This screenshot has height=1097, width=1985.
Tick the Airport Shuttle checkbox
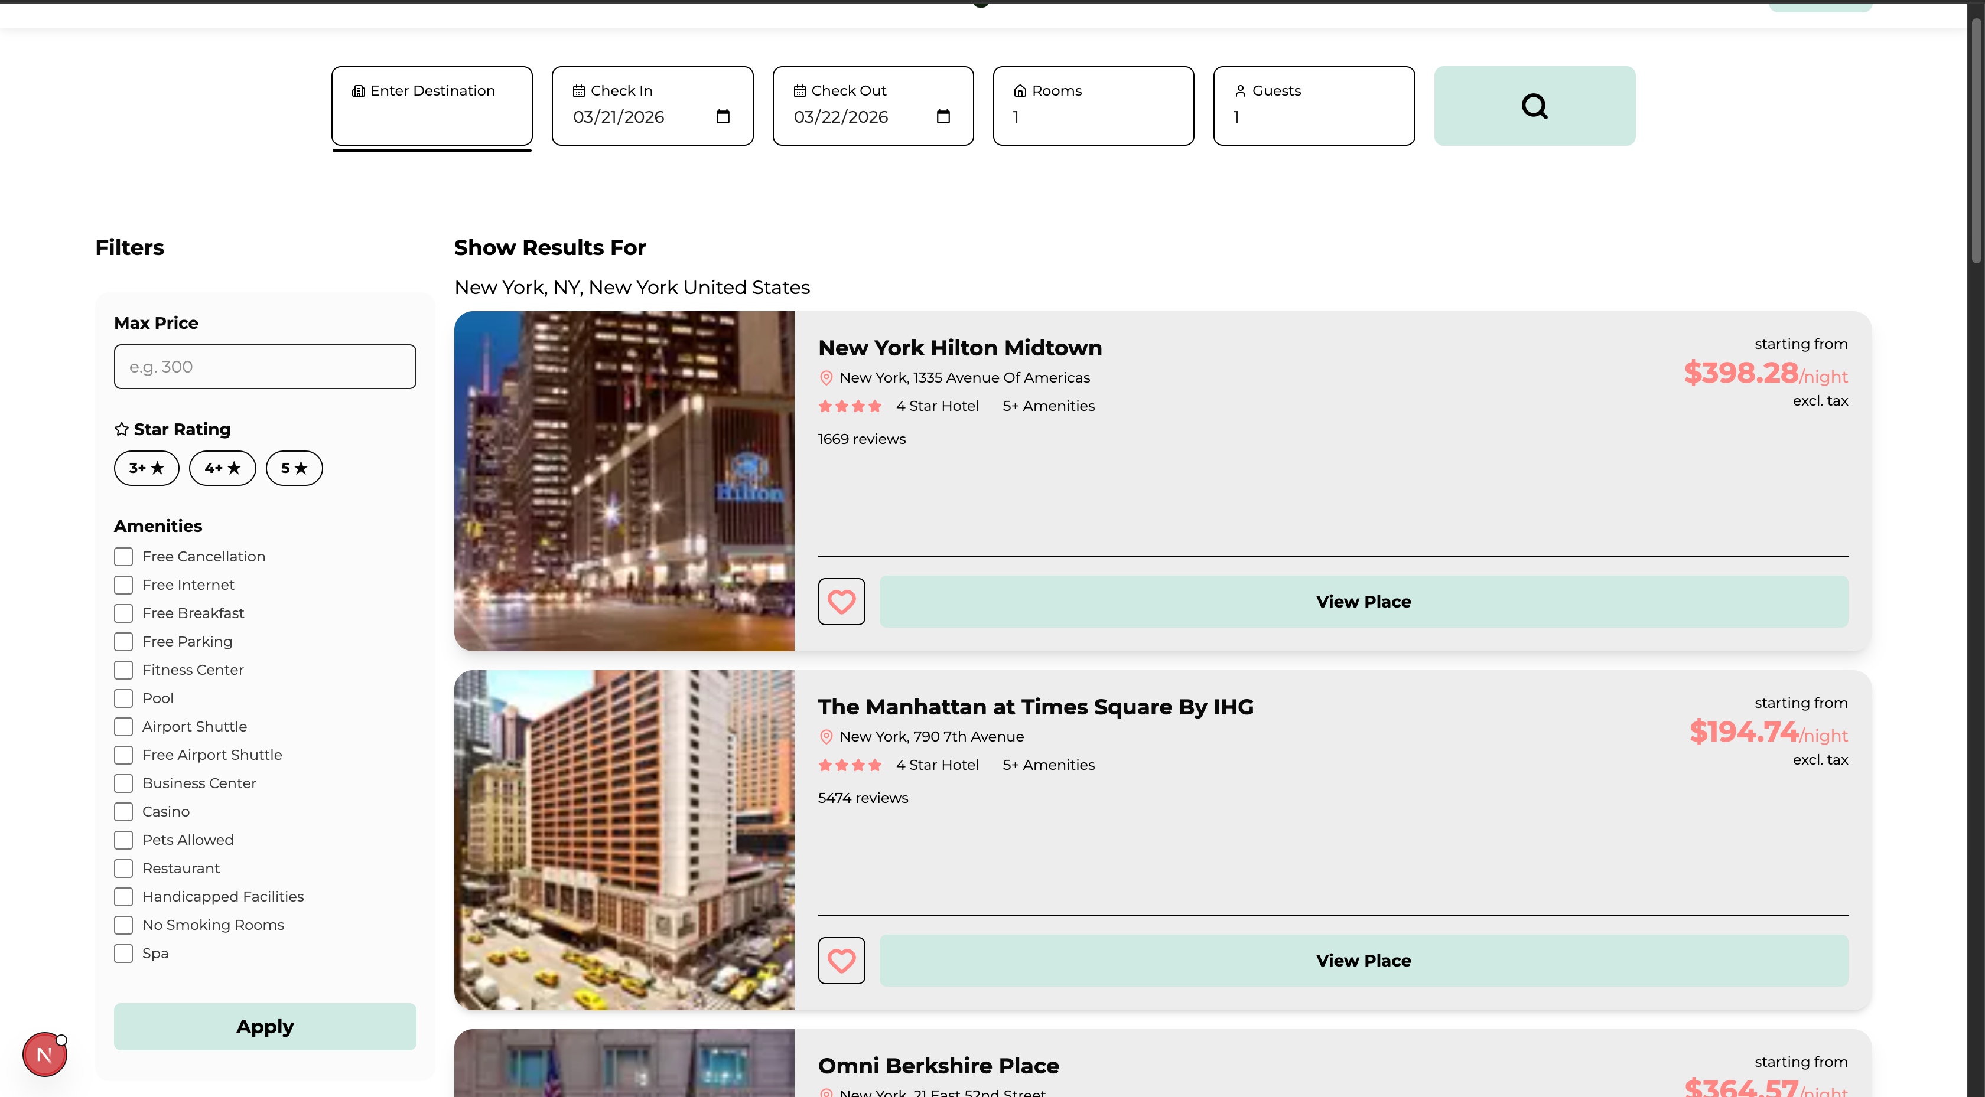123,726
